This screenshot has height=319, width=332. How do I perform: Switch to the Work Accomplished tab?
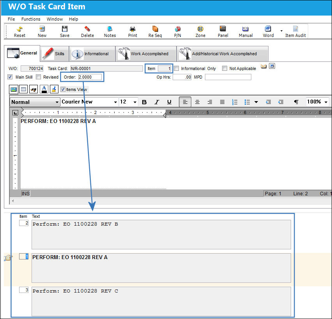click(x=146, y=54)
